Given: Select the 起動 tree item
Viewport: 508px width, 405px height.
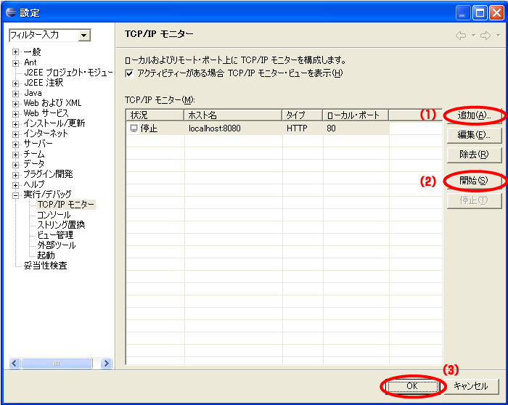Looking at the screenshot, I should click(x=46, y=255).
